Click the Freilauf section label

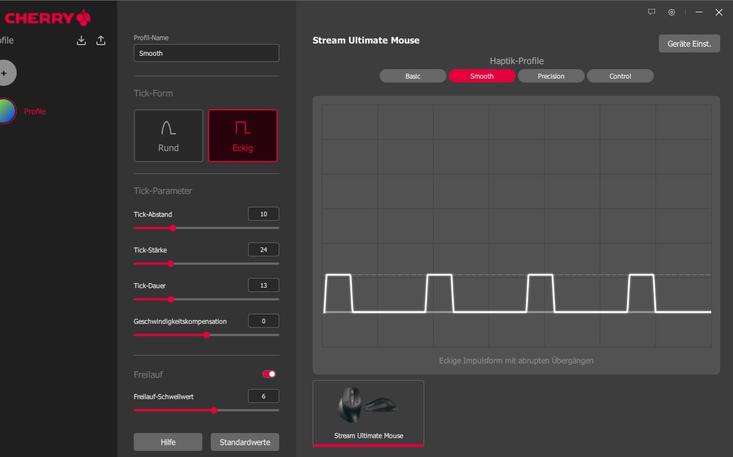(x=148, y=375)
